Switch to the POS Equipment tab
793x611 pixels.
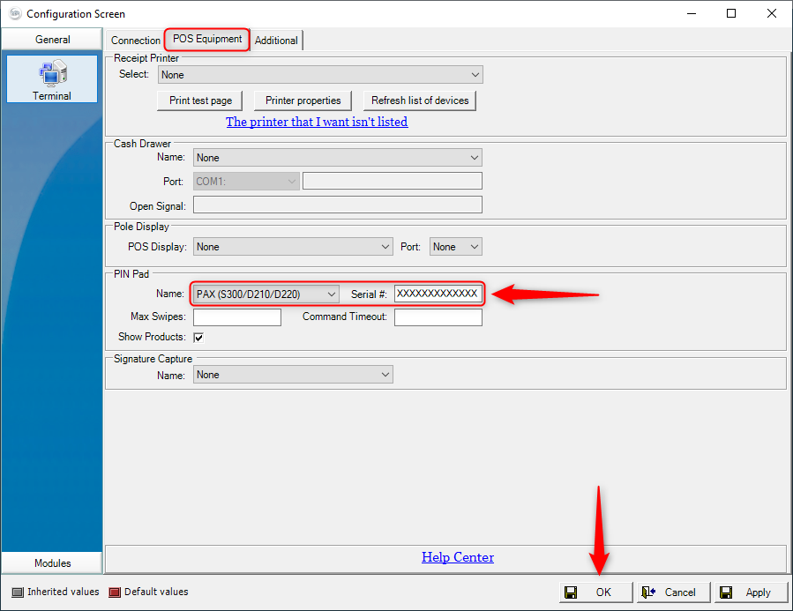[x=207, y=39]
